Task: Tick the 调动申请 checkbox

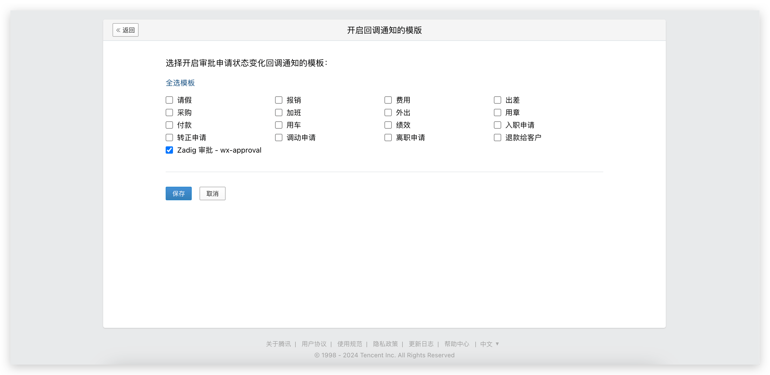Action: pos(278,137)
